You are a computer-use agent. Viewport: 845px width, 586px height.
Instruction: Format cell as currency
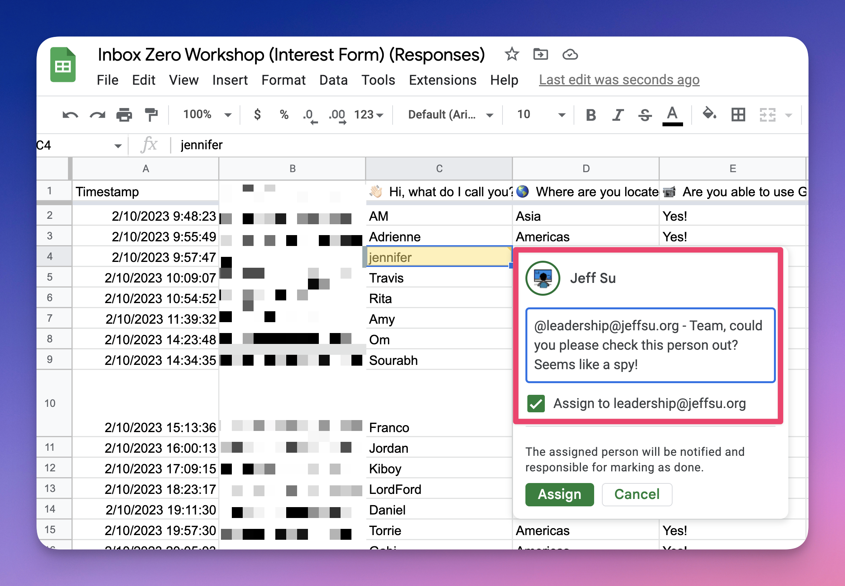coord(257,114)
